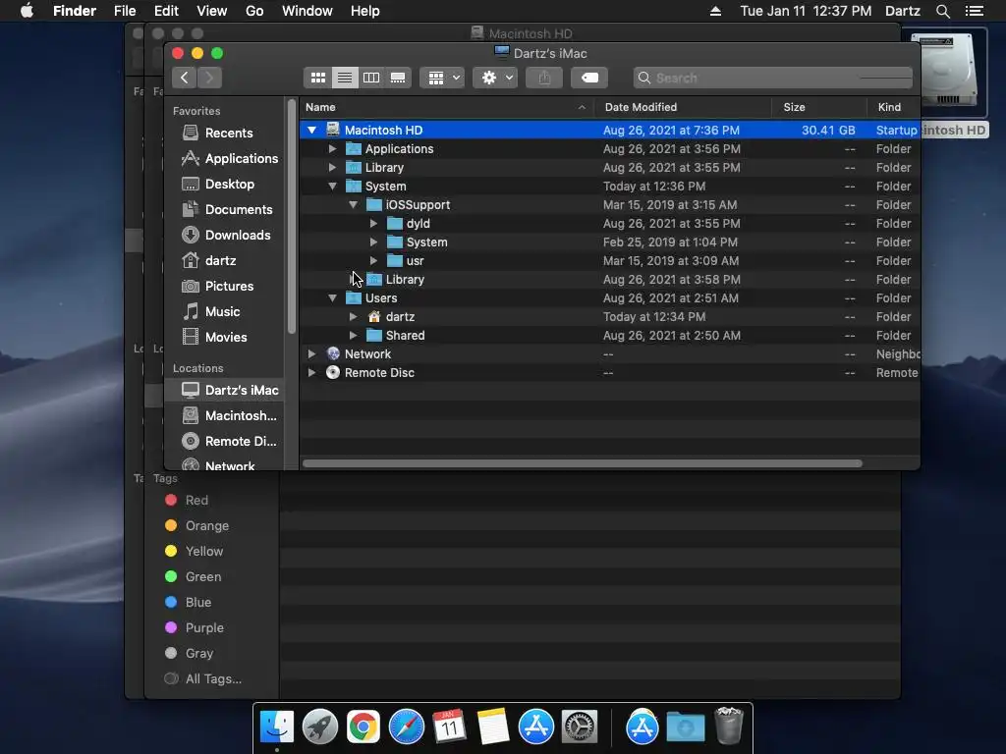
Task: Go back with the toolbar back arrow
Action: coord(184,78)
